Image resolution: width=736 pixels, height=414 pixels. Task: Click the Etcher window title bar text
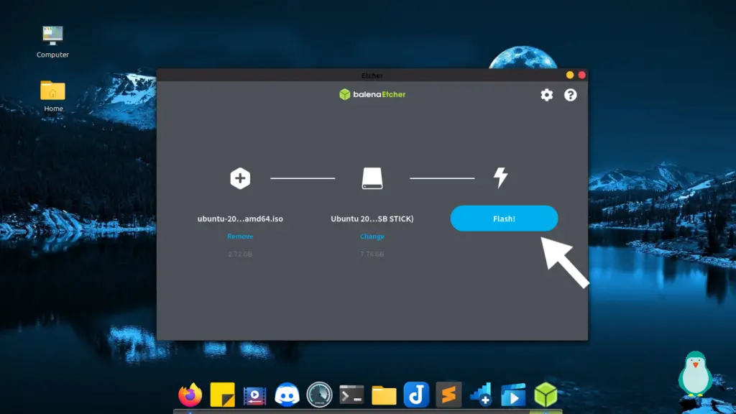(372, 75)
